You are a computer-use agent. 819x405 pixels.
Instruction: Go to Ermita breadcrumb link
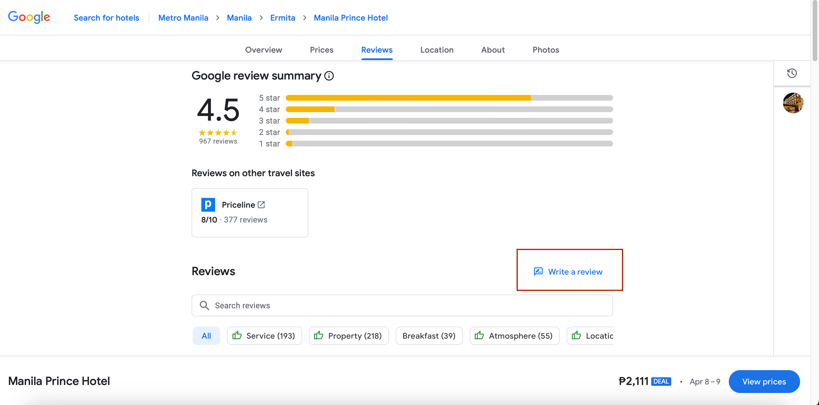coord(283,18)
